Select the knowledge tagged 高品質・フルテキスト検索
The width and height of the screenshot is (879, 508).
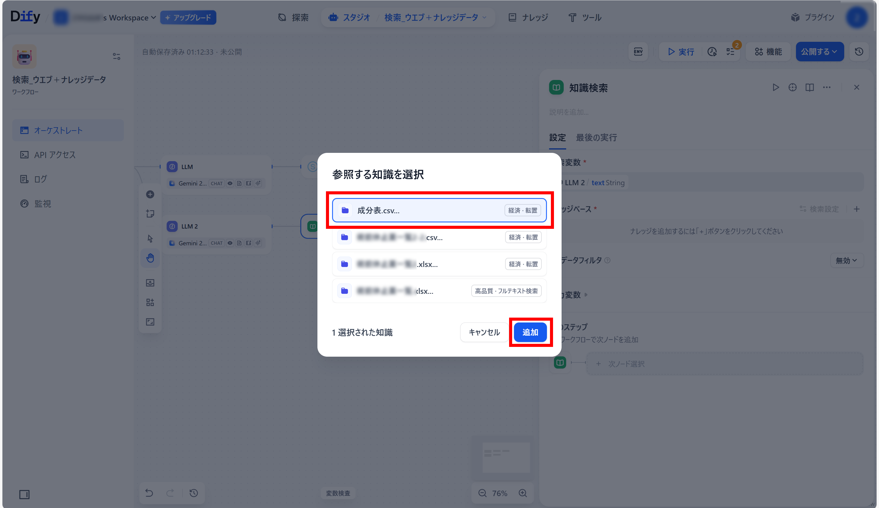click(439, 291)
